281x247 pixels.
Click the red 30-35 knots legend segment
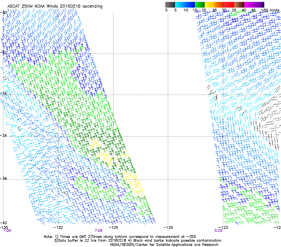point(229,5)
